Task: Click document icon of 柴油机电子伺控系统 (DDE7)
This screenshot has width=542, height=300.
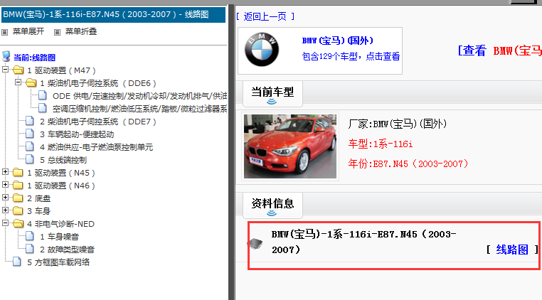Action: tap(30, 121)
